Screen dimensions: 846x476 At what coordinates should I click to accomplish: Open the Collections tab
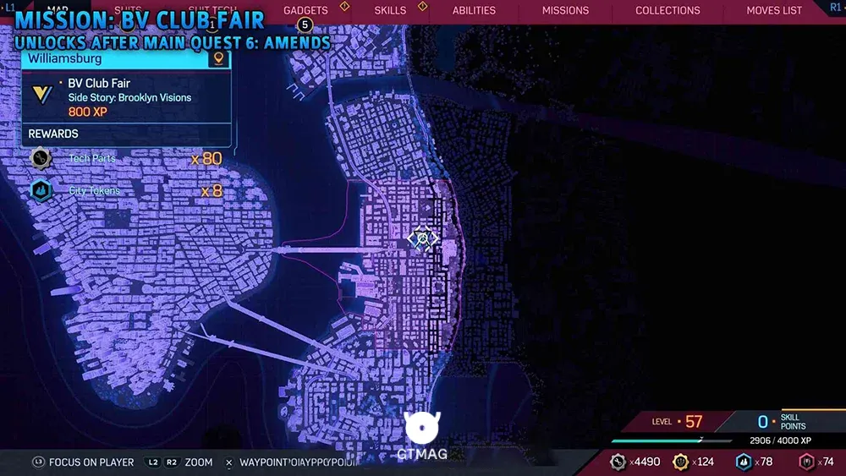[667, 10]
